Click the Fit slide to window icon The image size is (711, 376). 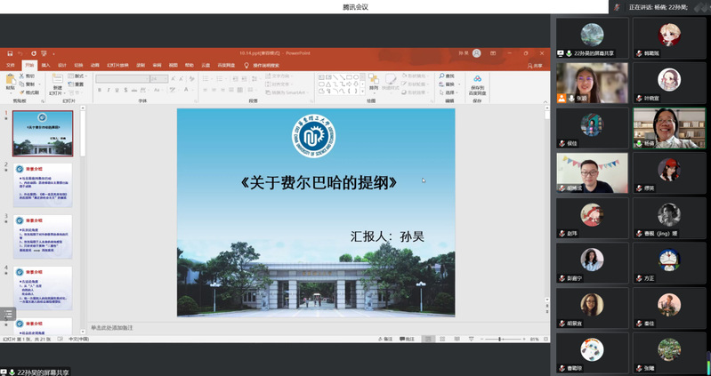point(545,339)
